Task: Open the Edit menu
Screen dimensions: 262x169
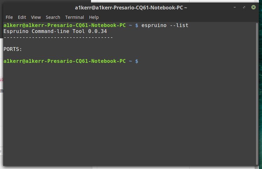Action: tap(22, 17)
